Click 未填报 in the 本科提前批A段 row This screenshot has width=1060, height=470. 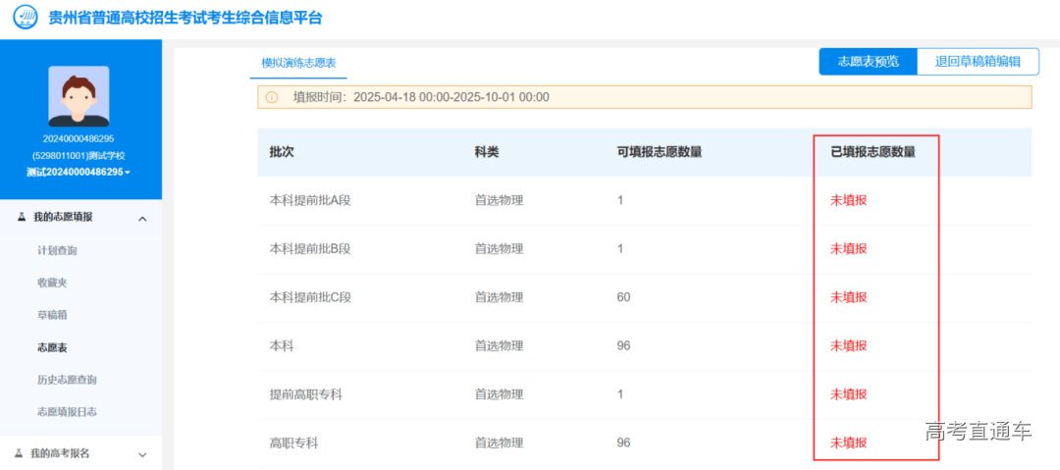849,200
